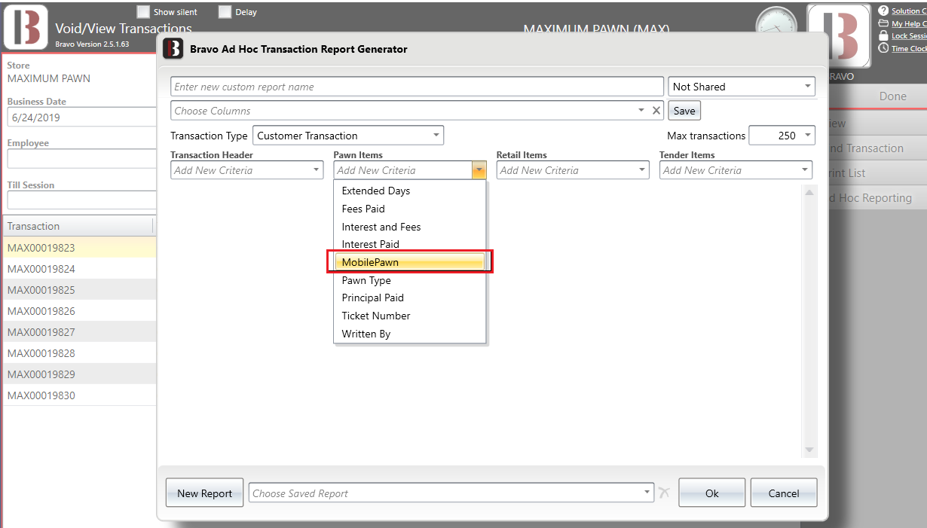Click the Employee input field
This screenshot has width=927, height=528.
pyautogui.click(x=81, y=159)
